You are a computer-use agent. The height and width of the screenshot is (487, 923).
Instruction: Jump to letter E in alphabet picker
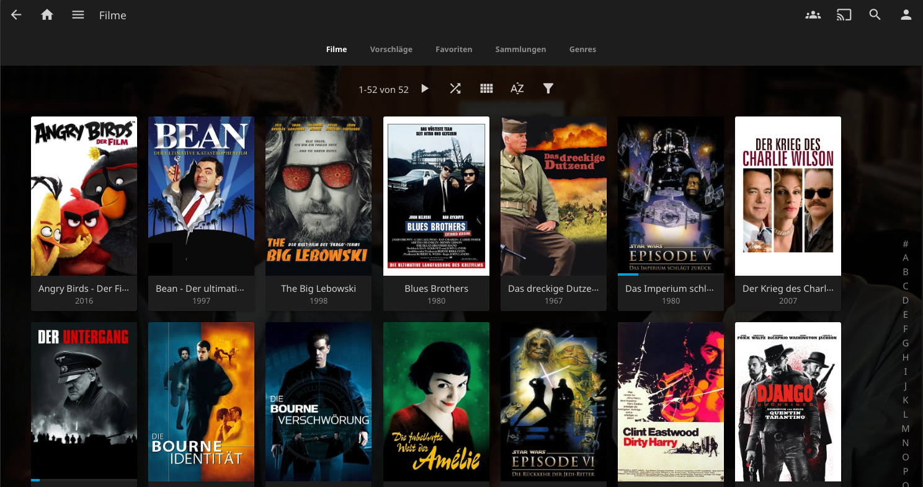(x=906, y=315)
